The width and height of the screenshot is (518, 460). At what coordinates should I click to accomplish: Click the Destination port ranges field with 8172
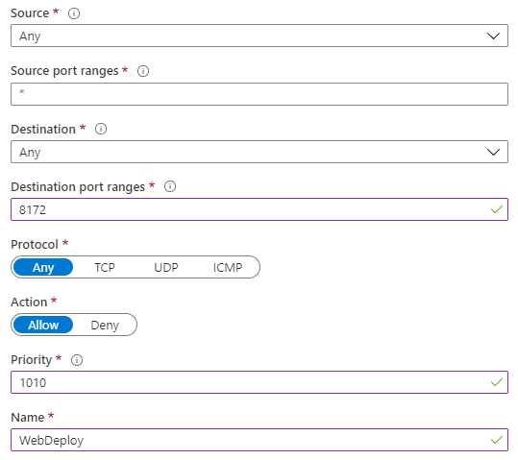tap(259, 209)
